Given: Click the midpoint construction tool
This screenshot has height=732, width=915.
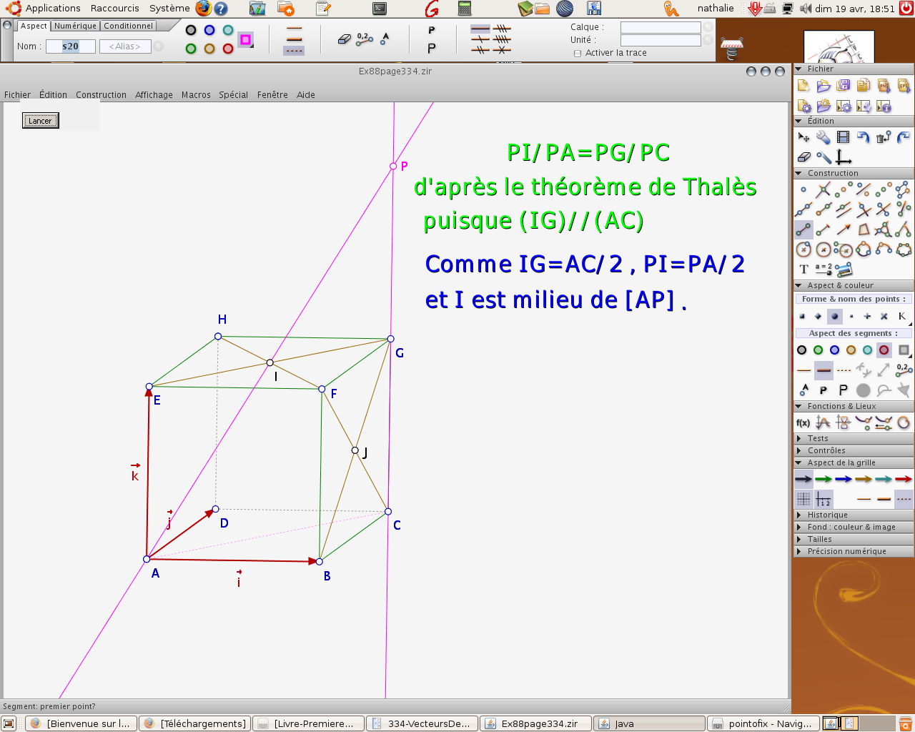Looking at the screenshot, I should pyautogui.click(x=844, y=189).
